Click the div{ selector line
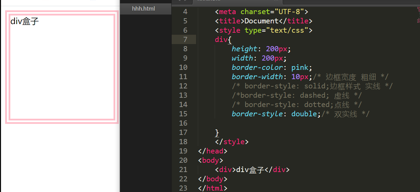420x192 pixels. coord(223,40)
